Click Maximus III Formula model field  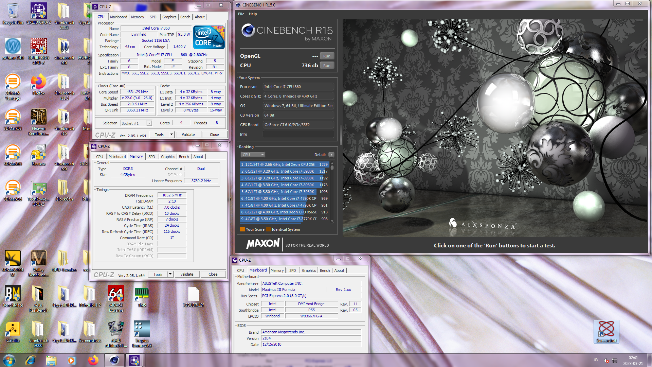tap(293, 290)
